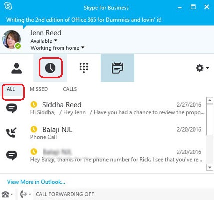Edit the personal note about Office 365

tap(84, 20)
